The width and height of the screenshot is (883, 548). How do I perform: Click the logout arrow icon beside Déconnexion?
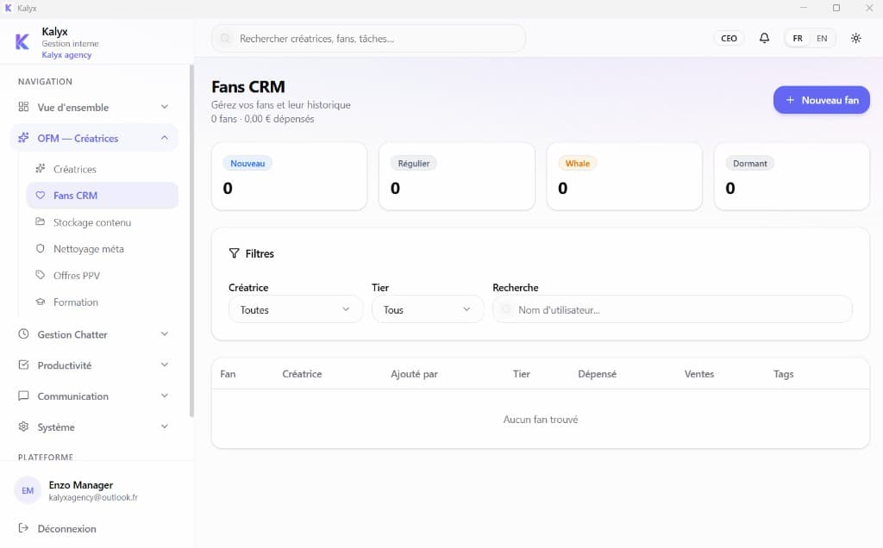pyautogui.click(x=23, y=527)
